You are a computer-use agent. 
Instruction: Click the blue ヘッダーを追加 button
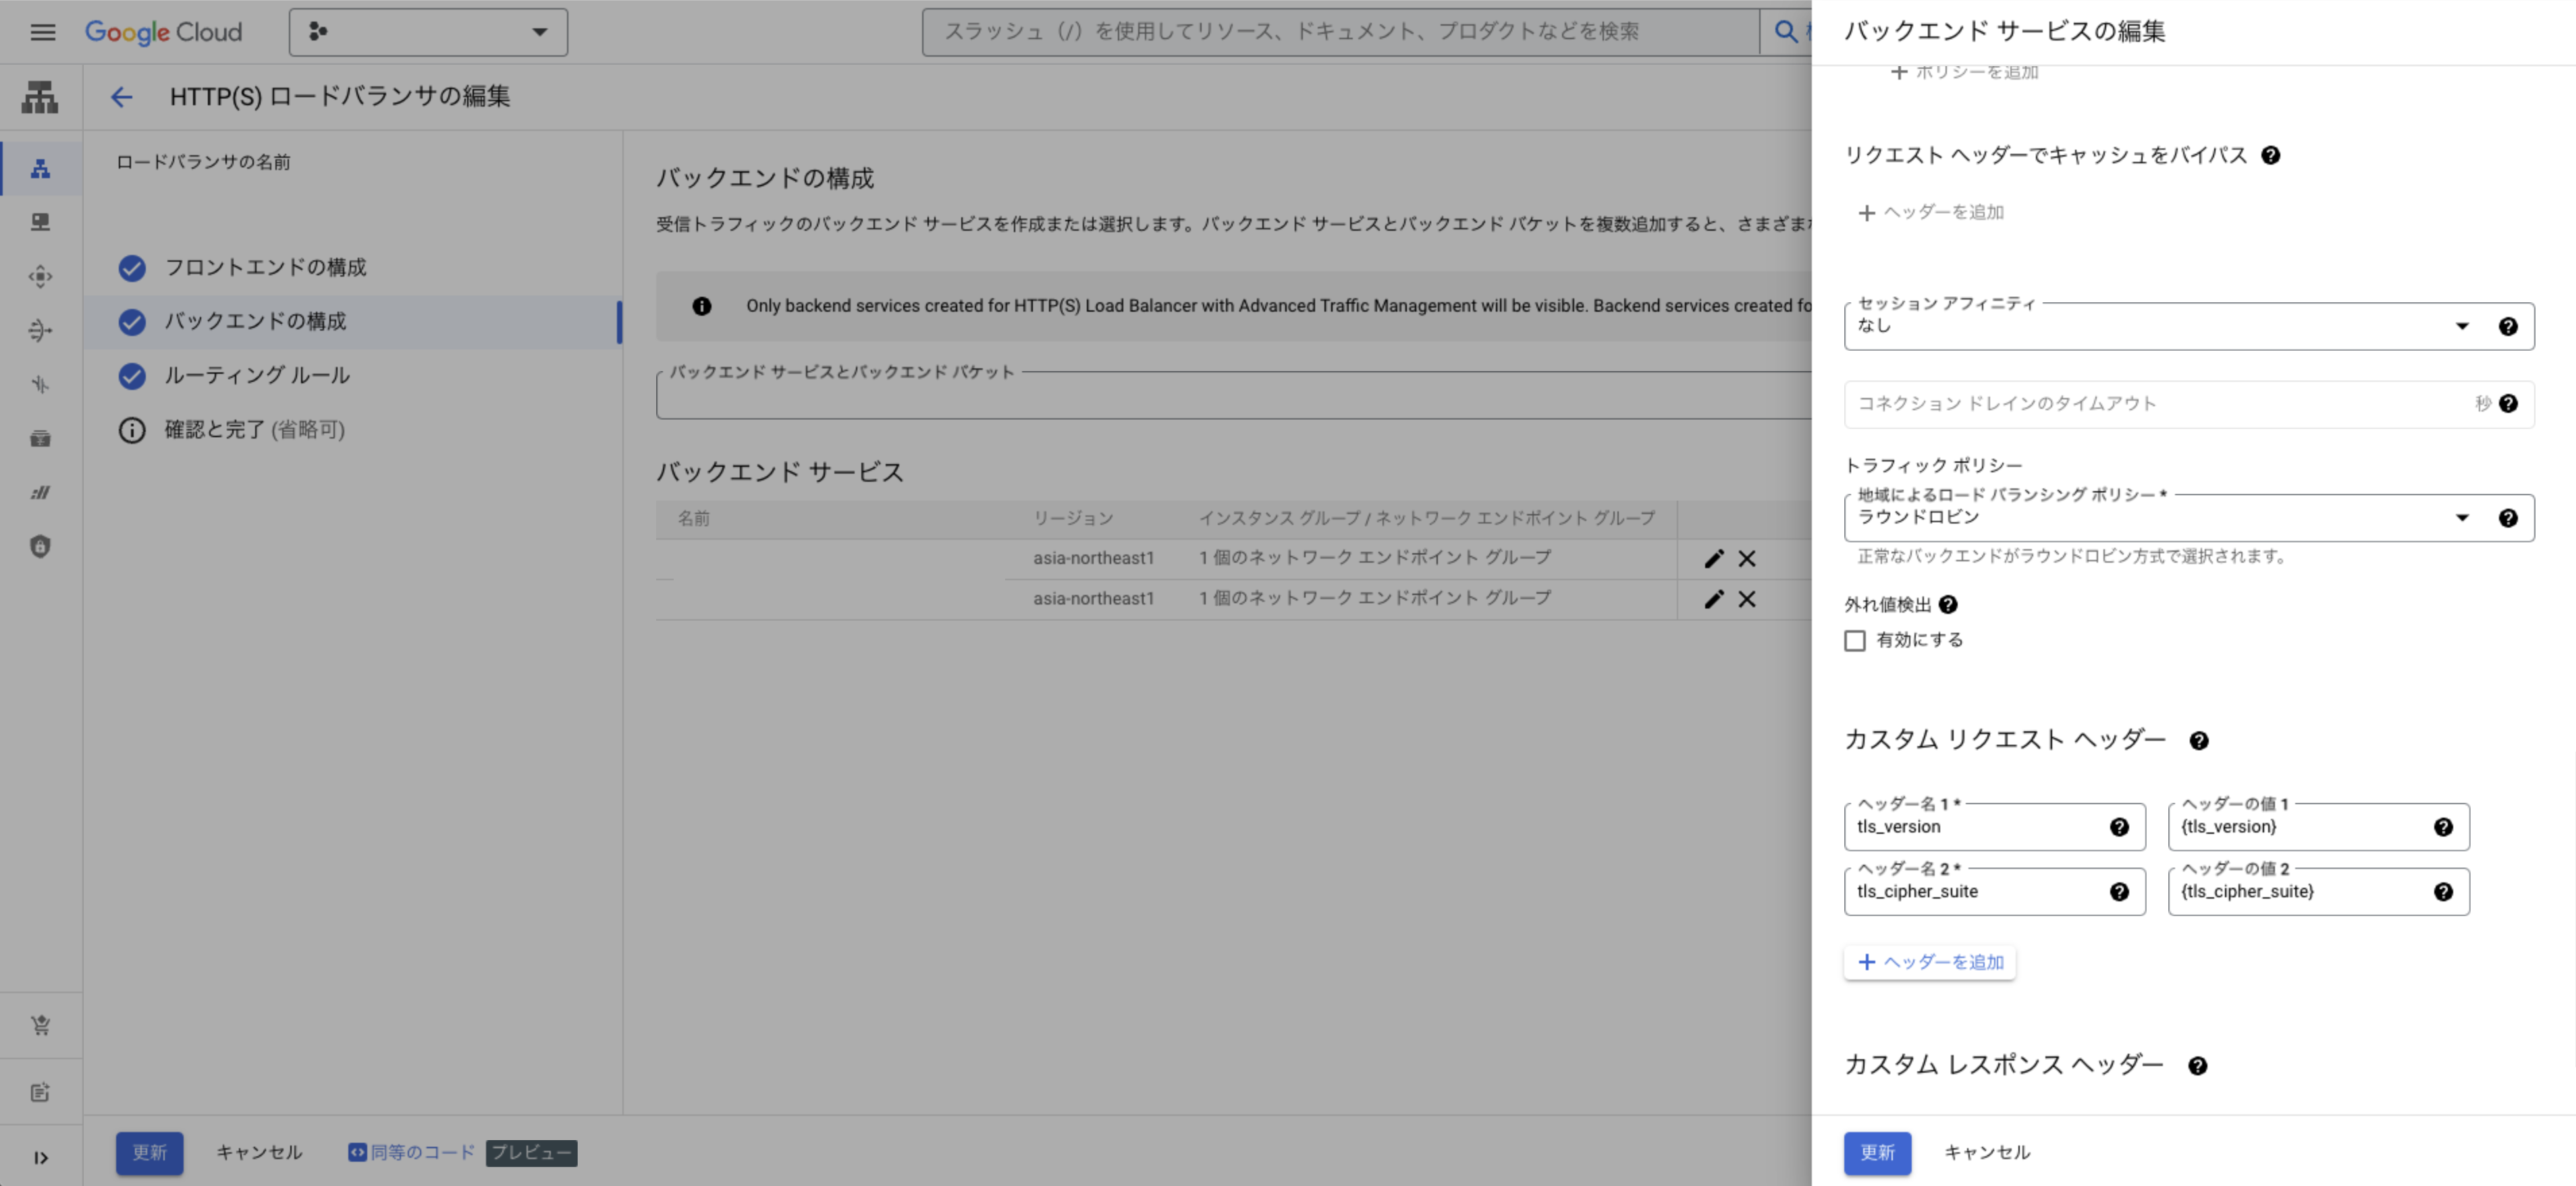tap(1930, 962)
